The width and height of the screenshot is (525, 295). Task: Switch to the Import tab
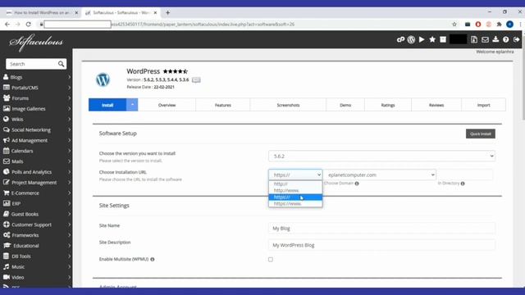(x=483, y=105)
